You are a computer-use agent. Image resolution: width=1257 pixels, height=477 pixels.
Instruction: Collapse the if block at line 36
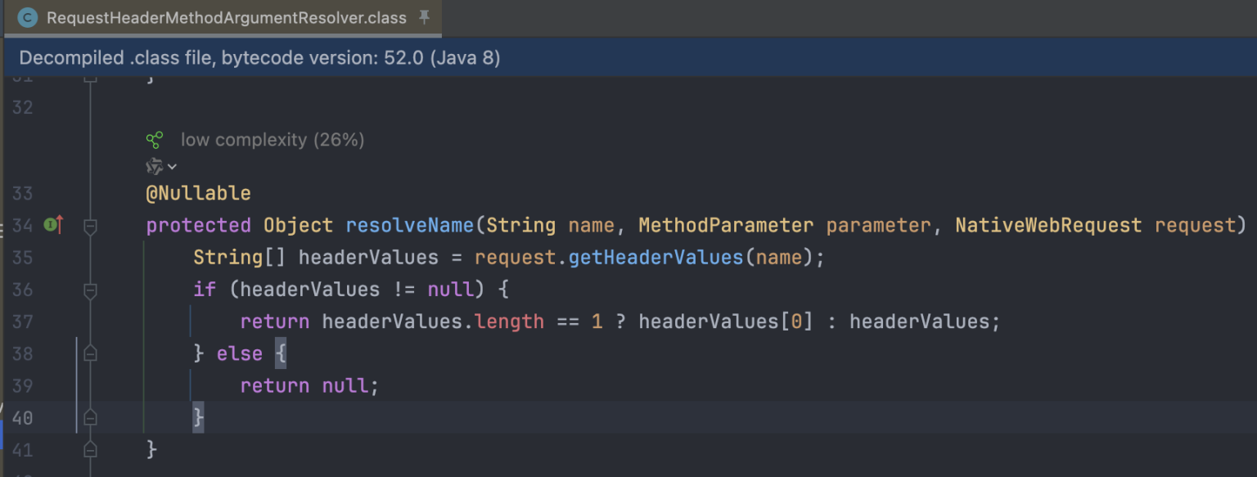pyautogui.click(x=90, y=290)
